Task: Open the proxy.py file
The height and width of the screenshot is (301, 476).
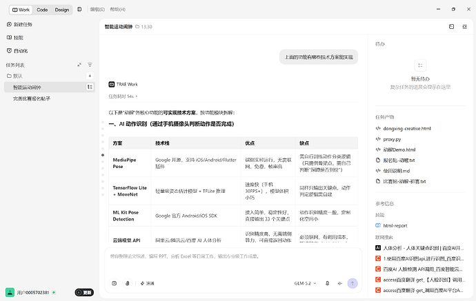Action: coord(388,139)
